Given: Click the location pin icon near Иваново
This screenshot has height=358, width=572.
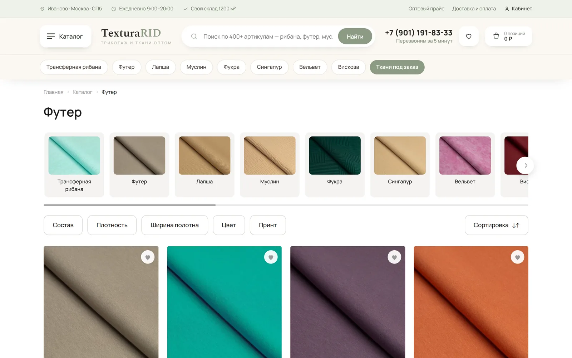Looking at the screenshot, I should [42, 9].
